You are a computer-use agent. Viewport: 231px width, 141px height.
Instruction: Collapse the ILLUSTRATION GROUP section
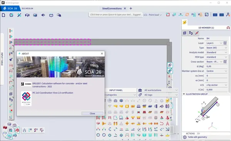tap(184, 94)
